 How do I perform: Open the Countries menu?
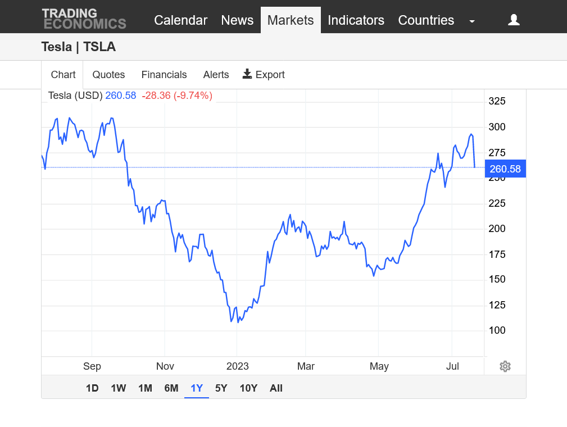(426, 20)
